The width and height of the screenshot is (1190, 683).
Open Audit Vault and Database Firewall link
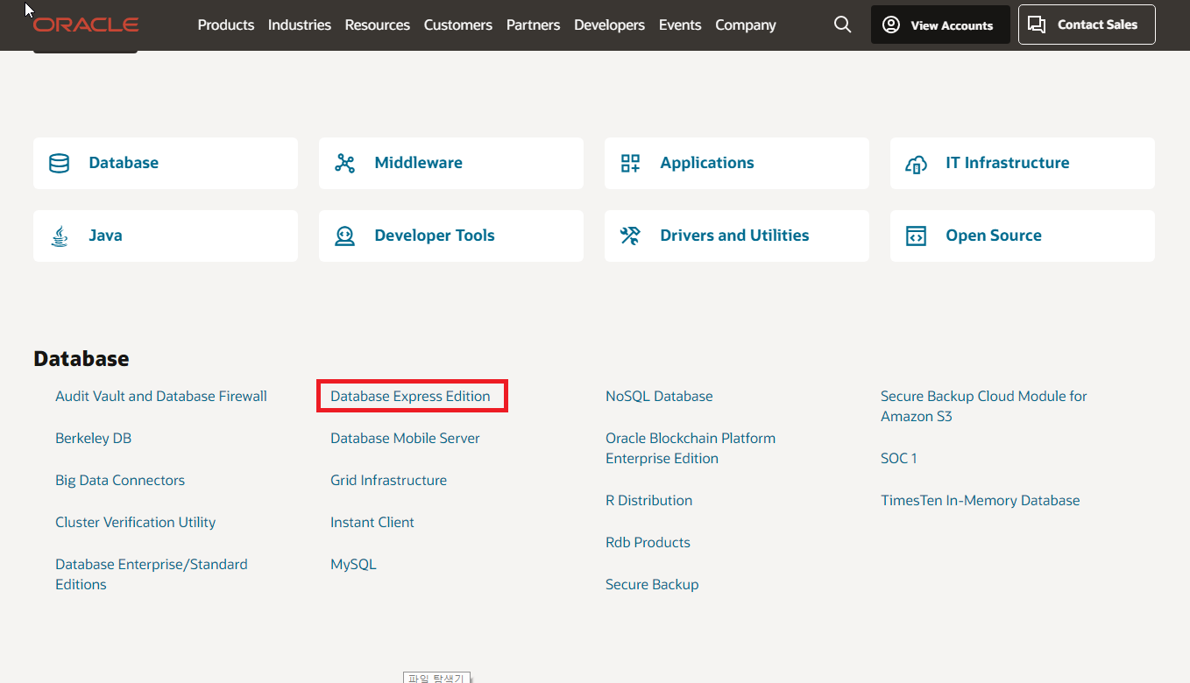tap(161, 396)
